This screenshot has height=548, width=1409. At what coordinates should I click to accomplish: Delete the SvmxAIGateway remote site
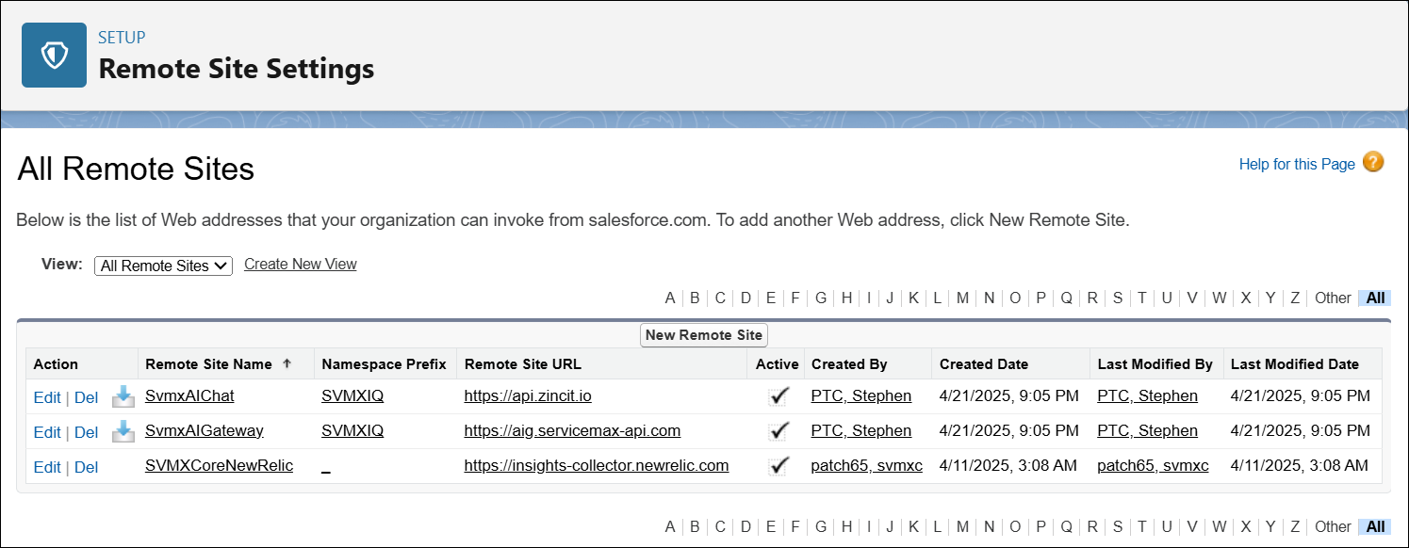(x=86, y=432)
